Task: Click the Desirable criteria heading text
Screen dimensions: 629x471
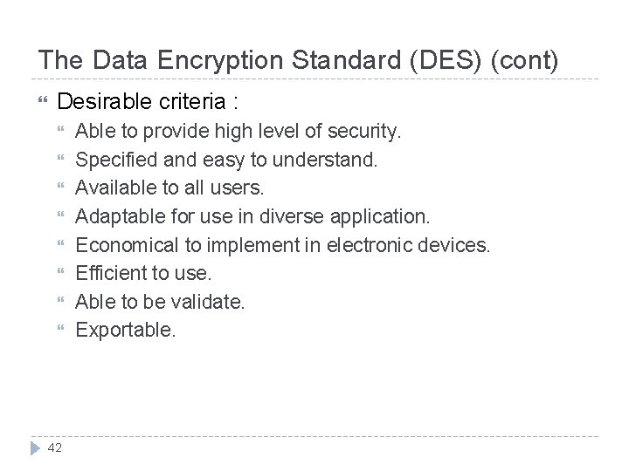Action: pos(148,102)
